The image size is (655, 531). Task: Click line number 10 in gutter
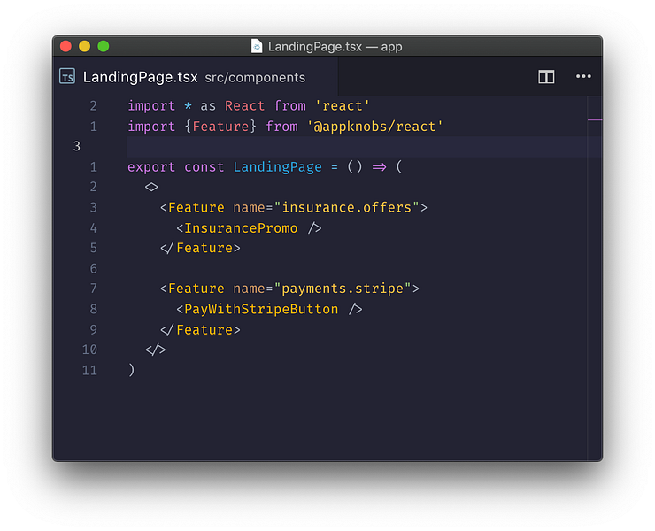coord(89,350)
